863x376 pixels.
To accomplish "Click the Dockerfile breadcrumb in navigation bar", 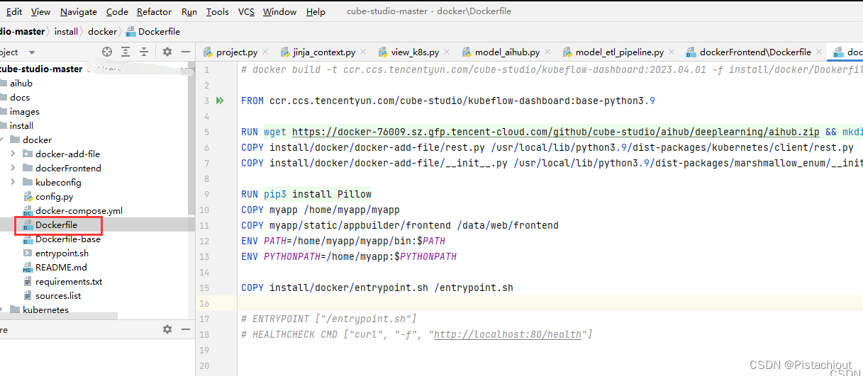I will (153, 31).
